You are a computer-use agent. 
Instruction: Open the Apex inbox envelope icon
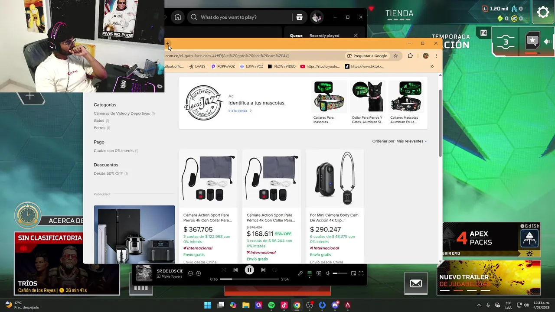tap(415, 283)
